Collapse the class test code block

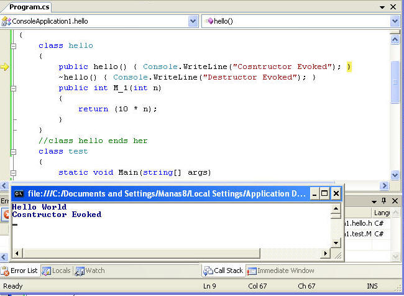[14, 151]
